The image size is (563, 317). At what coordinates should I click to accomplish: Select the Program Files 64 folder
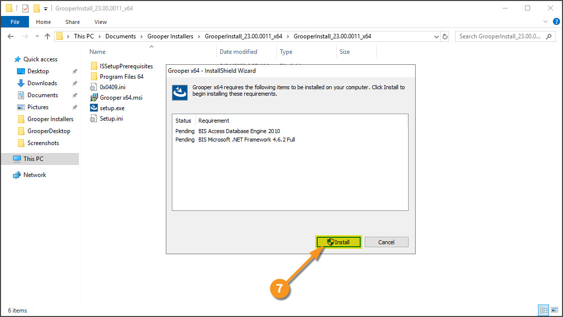point(117,77)
